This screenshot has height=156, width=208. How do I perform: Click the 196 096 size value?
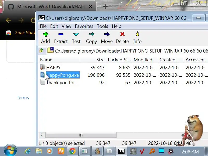pos(96,75)
